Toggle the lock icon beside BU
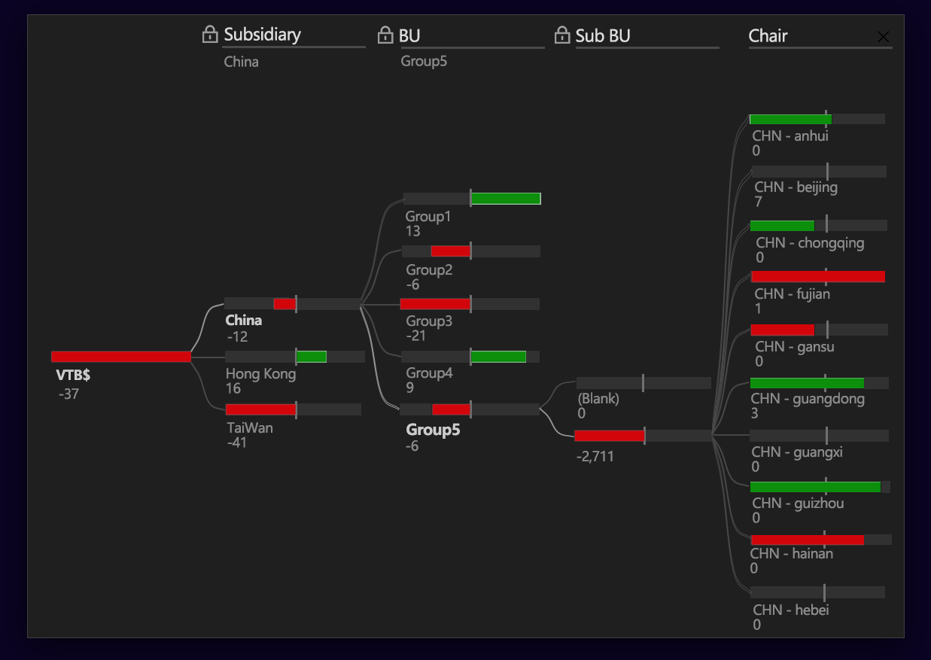The image size is (931, 660). pos(385,35)
